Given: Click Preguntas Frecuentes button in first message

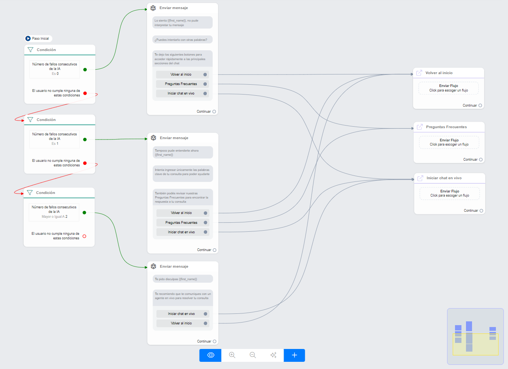Looking at the screenshot, I should pos(181,84).
